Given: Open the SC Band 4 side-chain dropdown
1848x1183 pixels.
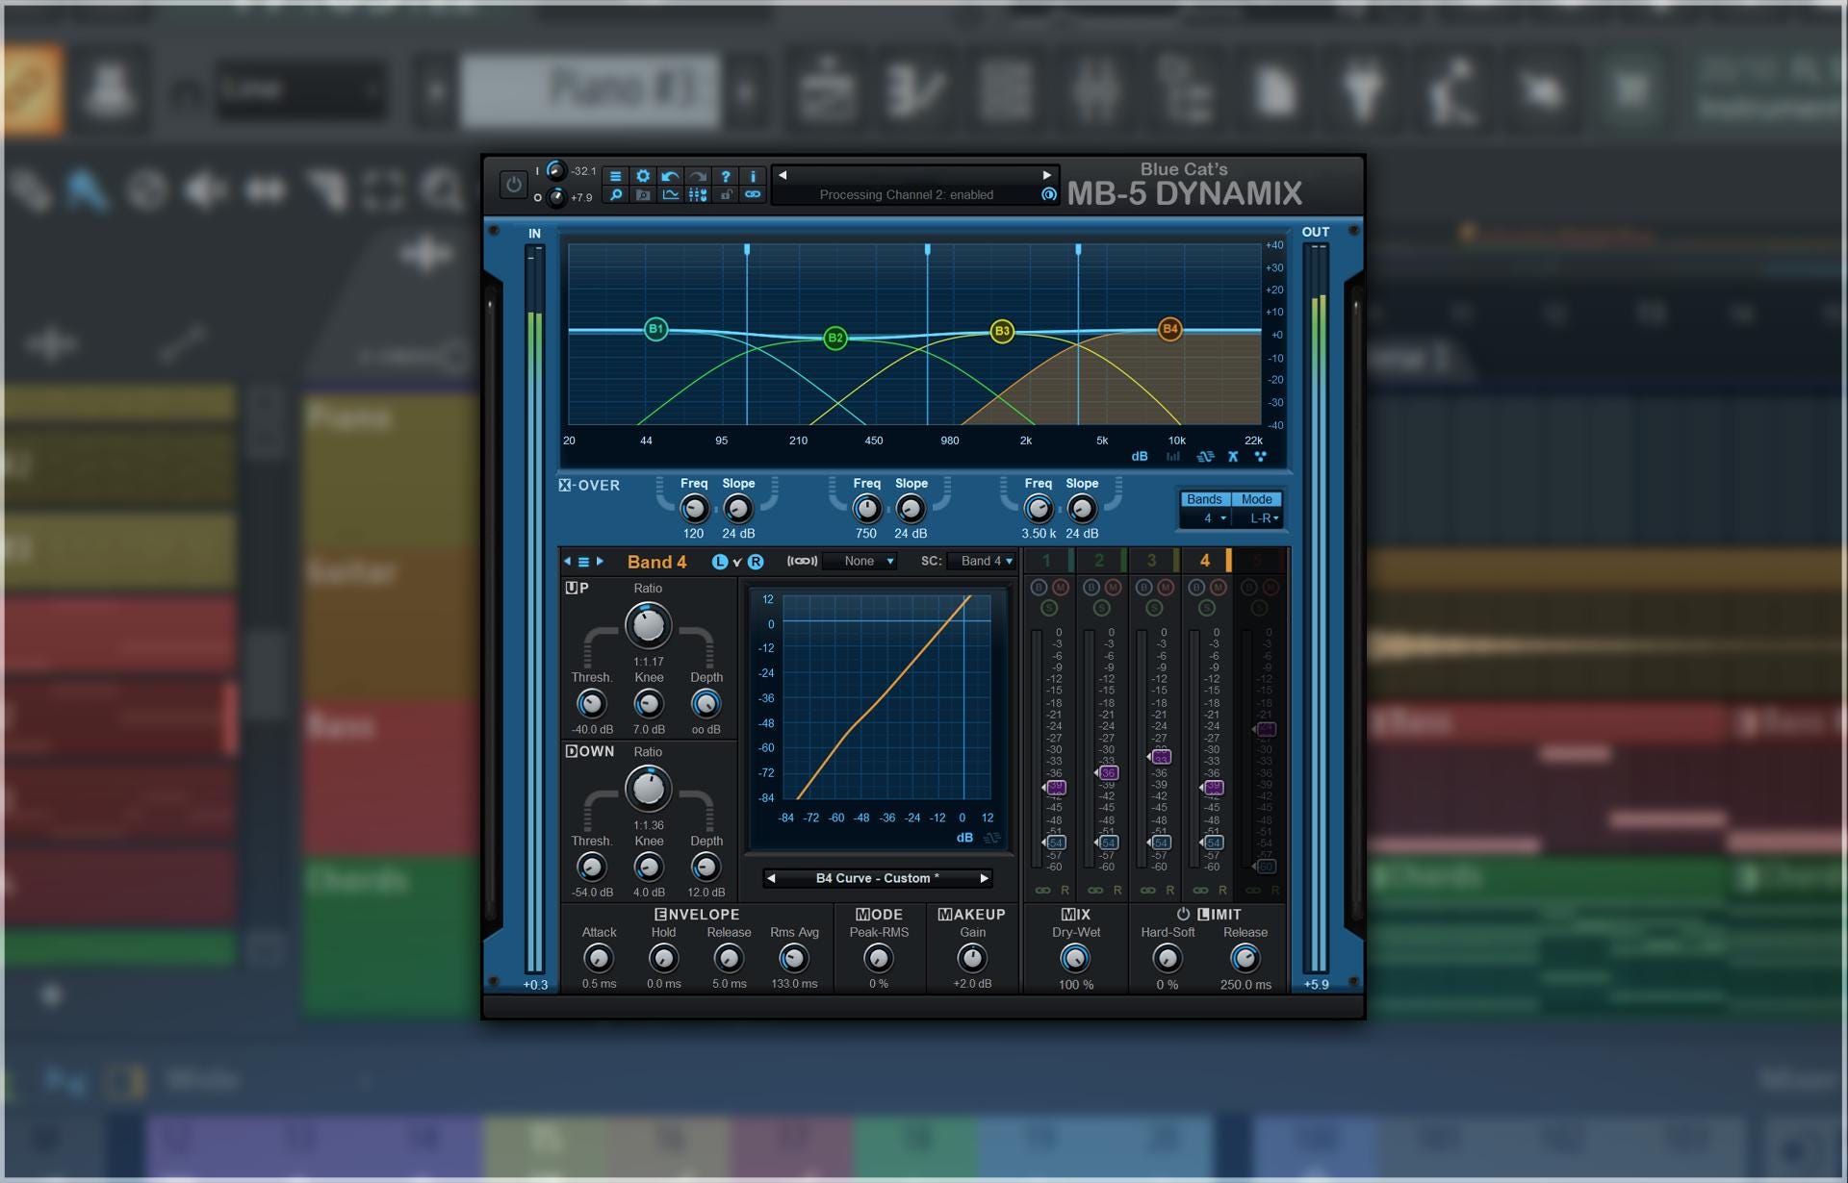Looking at the screenshot, I should (982, 561).
